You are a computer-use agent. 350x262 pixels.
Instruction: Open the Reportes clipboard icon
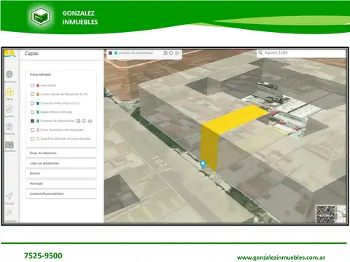pos(9,127)
